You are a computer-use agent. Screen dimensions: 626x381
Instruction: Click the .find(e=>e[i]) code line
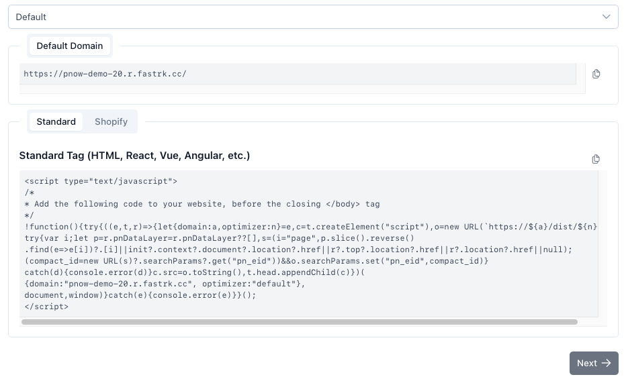[298, 250]
